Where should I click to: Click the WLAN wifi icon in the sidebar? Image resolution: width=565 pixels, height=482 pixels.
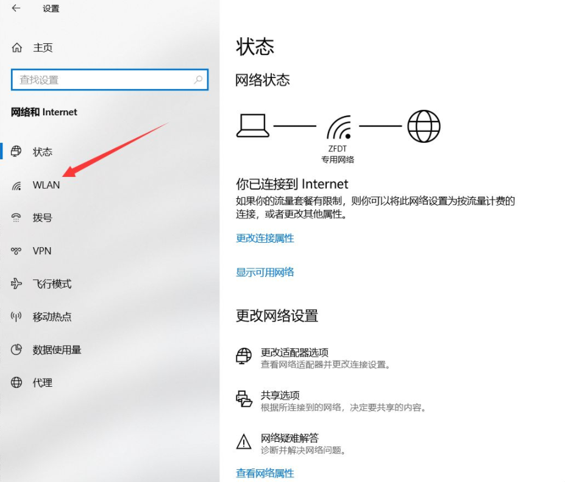coord(16,185)
